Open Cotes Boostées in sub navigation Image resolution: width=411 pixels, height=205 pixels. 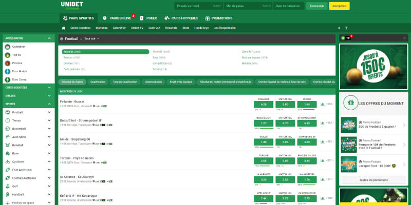tap(81, 28)
